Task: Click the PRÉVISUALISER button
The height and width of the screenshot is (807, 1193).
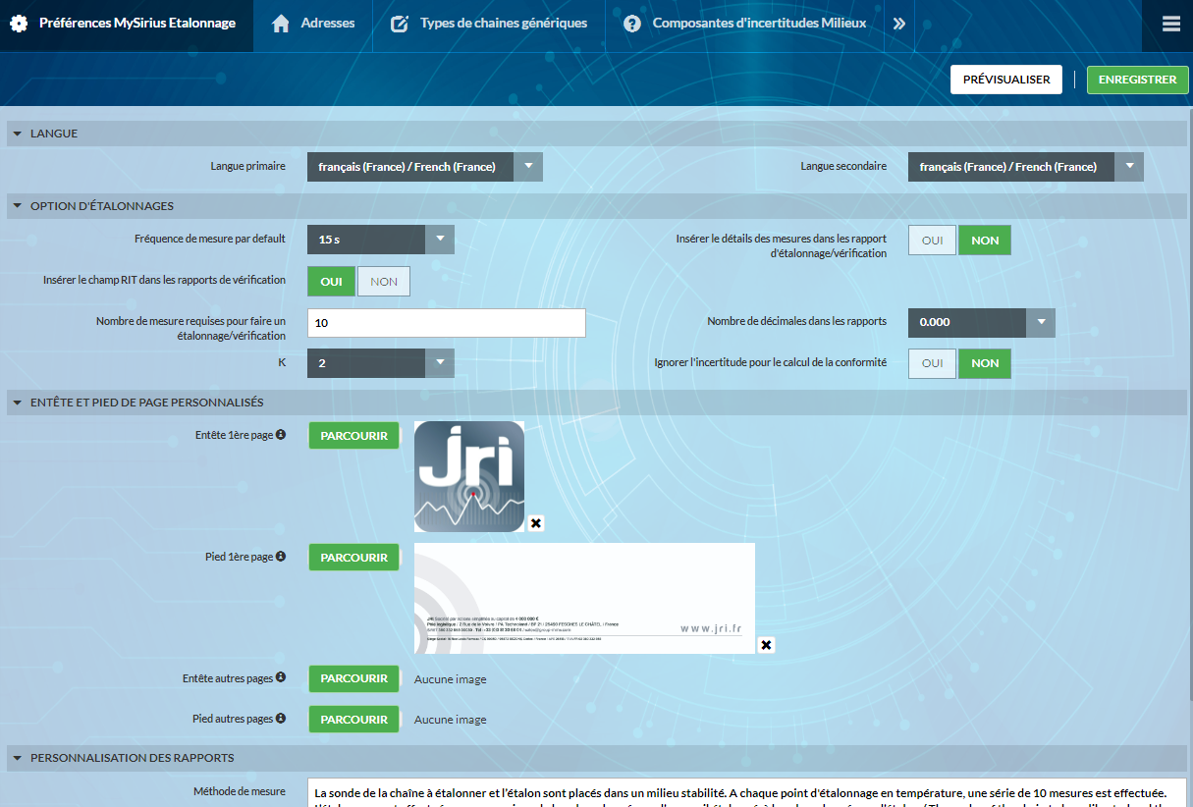Action: coord(1006,80)
